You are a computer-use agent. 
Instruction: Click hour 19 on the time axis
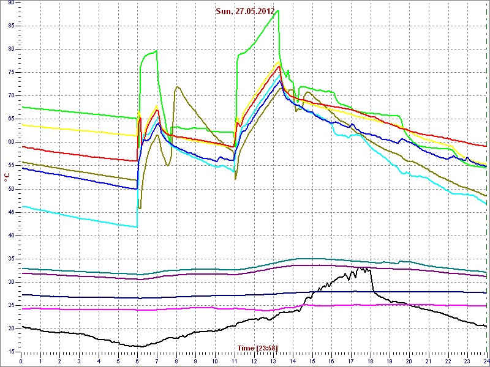point(390,361)
